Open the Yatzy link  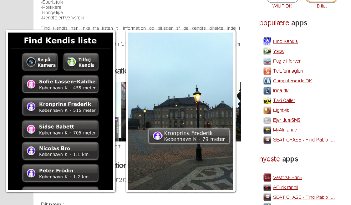(x=278, y=51)
